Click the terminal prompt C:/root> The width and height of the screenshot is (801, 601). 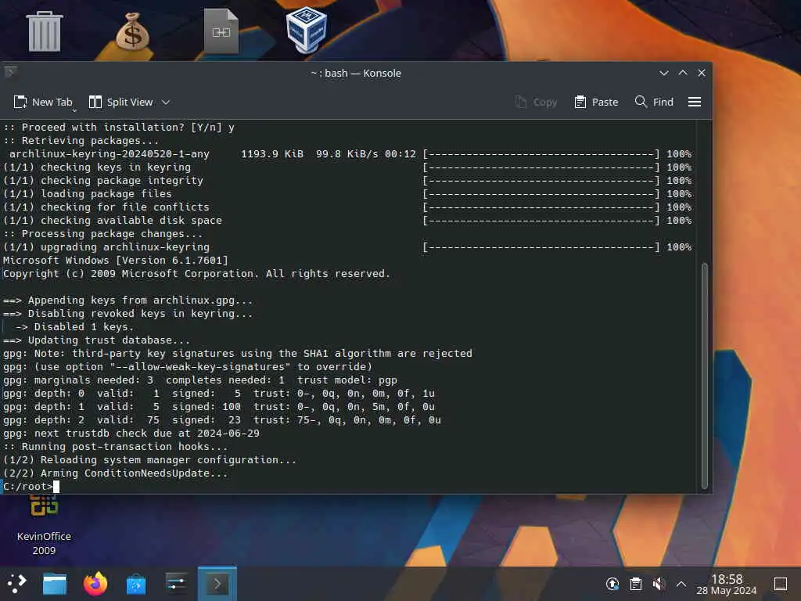tap(28, 487)
